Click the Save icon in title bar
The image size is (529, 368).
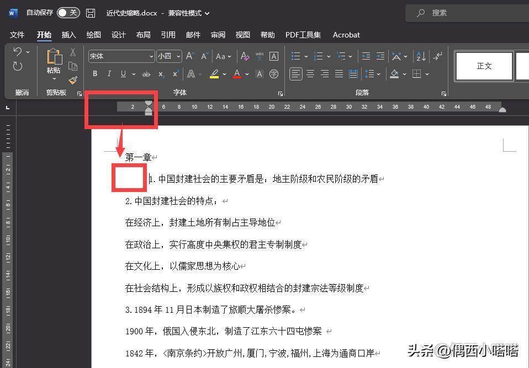[x=90, y=13]
